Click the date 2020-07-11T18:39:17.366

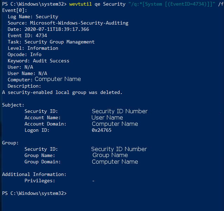57,29
